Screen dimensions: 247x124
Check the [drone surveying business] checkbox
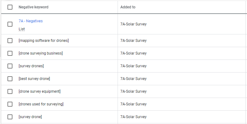10,53
